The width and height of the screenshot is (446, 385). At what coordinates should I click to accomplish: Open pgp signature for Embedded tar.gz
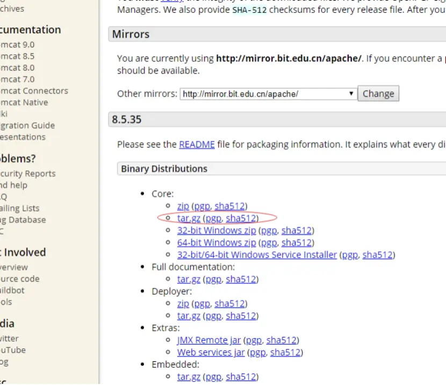[x=213, y=377]
